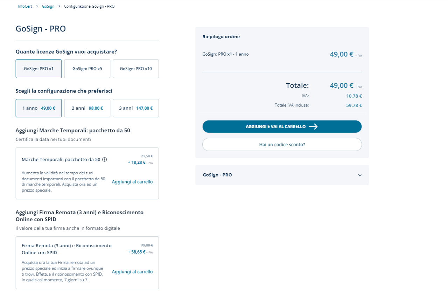Add Marche Temporali package to cart
This screenshot has height=292, width=448.
pyautogui.click(x=132, y=182)
